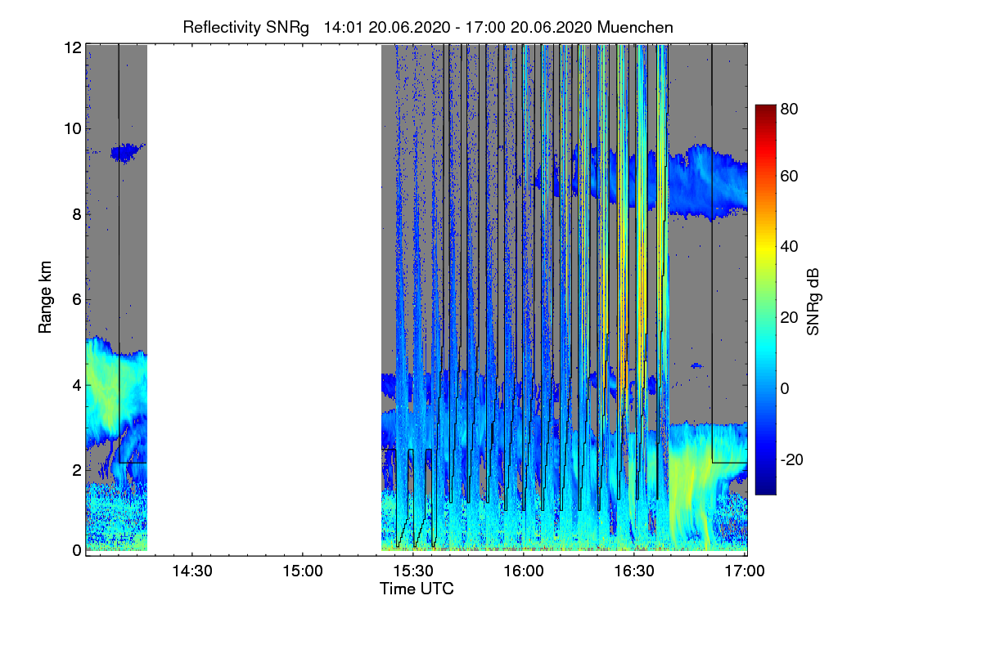The width and height of the screenshot is (982, 654).
Task: Click the range axis label 12
Action: (72, 48)
